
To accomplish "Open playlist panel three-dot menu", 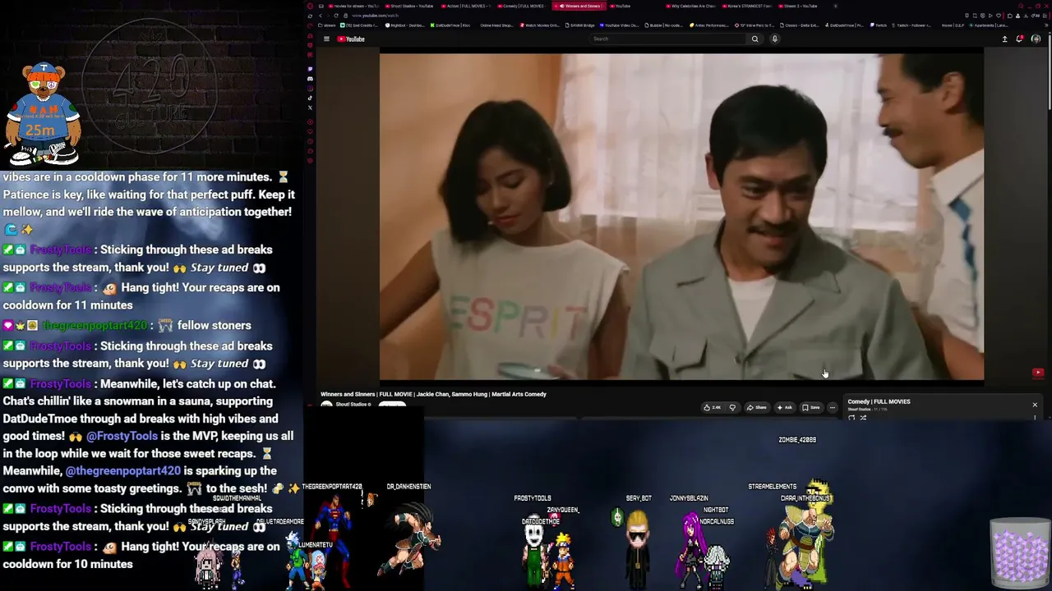I will point(1035,418).
